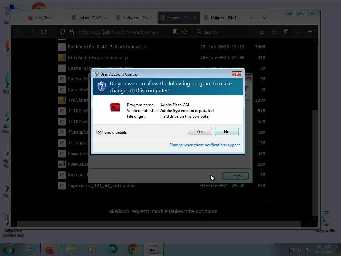Open the Windows Start button
This screenshot has height=256, width=341.
[x=9, y=249]
